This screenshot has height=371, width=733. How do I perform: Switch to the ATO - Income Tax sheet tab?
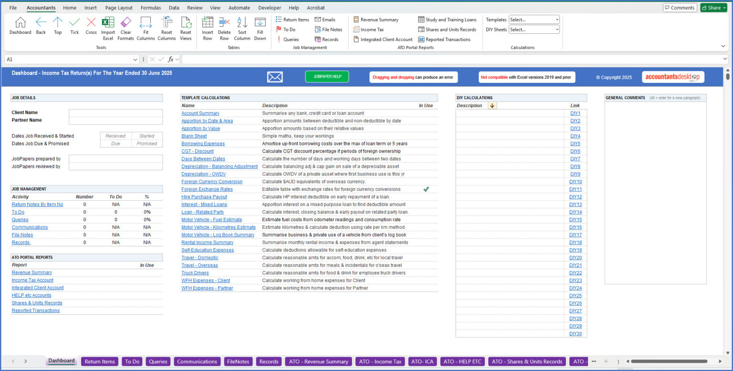[380, 361]
